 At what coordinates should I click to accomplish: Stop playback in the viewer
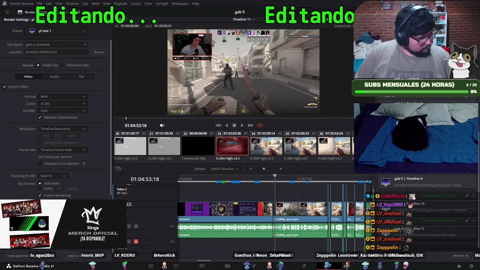(234, 125)
